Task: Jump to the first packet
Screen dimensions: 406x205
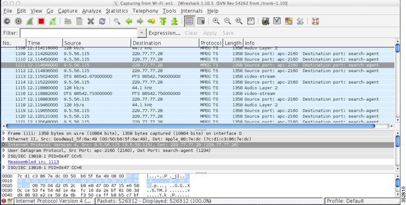Action: (x=163, y=21)
